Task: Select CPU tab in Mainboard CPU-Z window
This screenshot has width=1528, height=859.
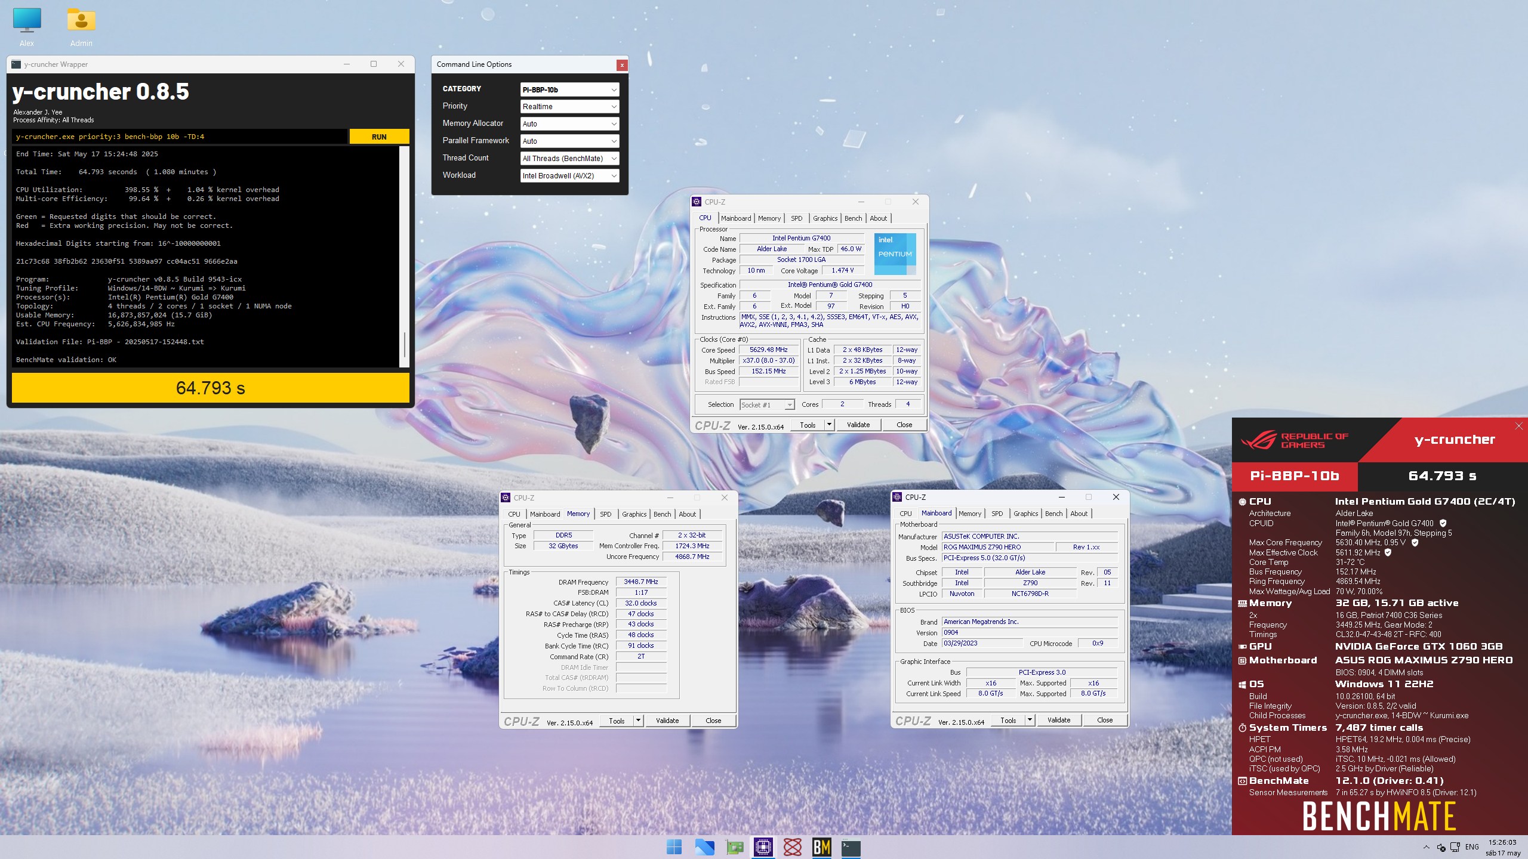Action: pos(905,514)
